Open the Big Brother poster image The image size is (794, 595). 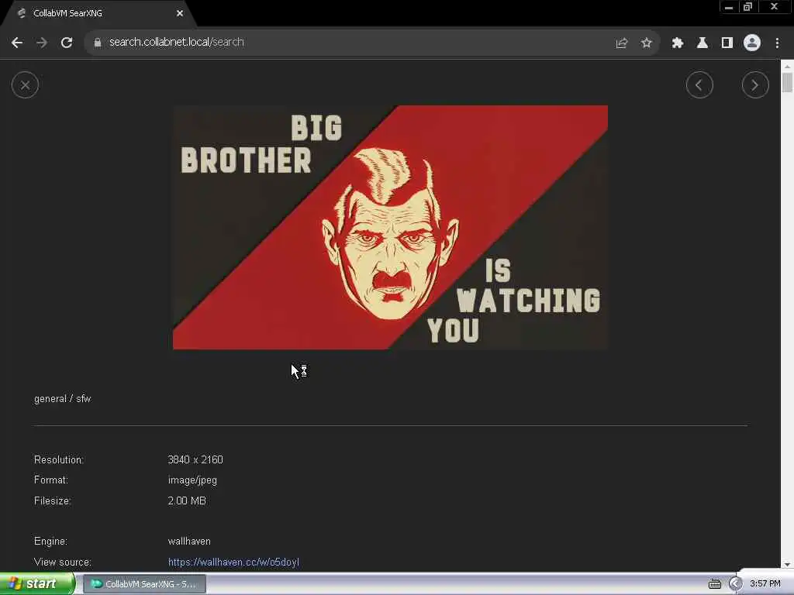tap(390, 227)
